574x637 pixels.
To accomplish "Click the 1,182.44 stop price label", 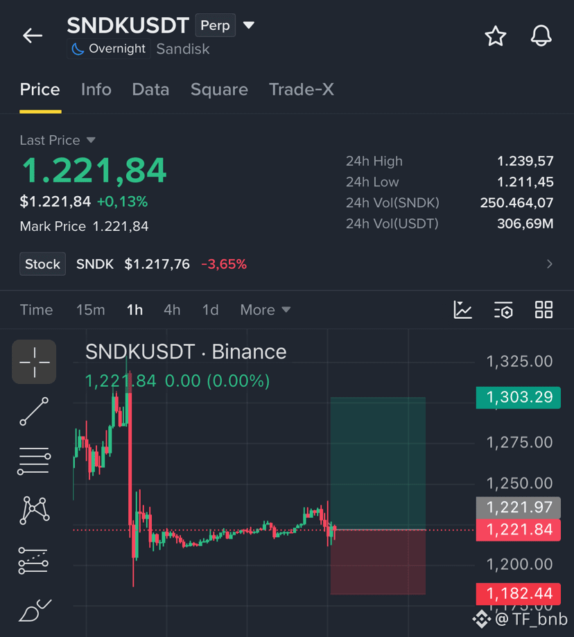I will tap(519, 594).
